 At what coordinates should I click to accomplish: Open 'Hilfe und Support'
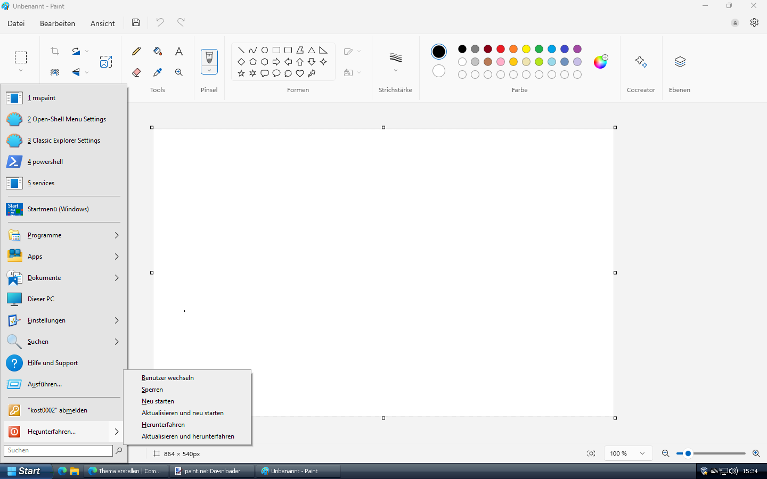(x=52, y=362)
